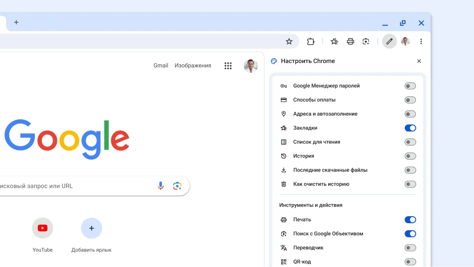The width and height of the screenshot is (474, 267).
Task: Enable the Способы оплаты toggle
Action: pos(410,100)
